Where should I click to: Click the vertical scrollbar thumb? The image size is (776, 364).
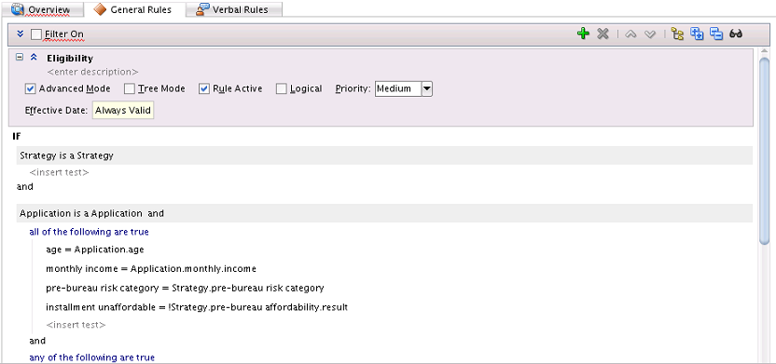[765, 151]
